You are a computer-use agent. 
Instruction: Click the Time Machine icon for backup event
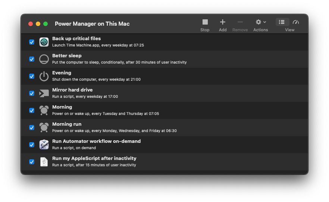[x=44, y=42]
